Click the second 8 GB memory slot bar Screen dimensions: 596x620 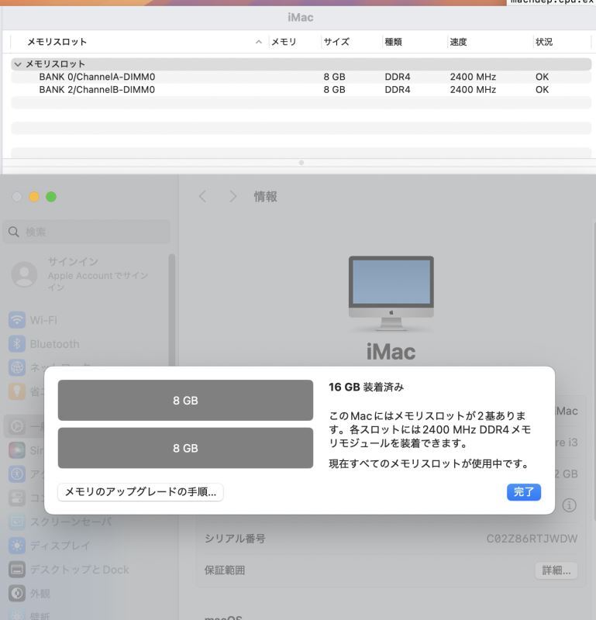185,448
